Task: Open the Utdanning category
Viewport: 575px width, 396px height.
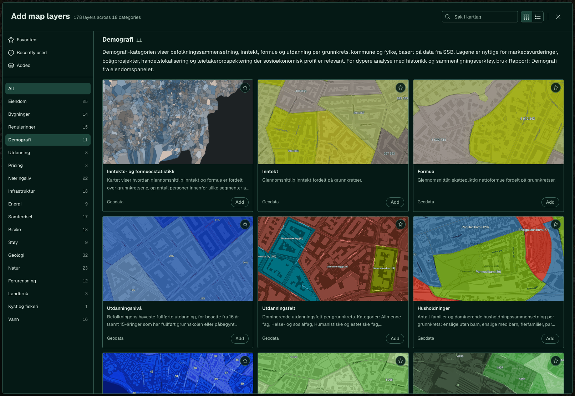Action: pyautogui.click(x=48, y=153)
